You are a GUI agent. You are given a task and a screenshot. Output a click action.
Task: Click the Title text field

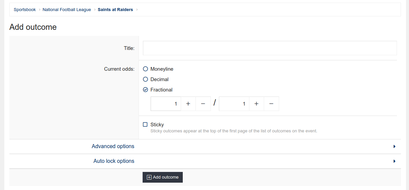click(270, 48)
